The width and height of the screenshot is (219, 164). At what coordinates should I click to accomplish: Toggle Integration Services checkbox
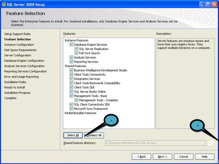tap(71, 79)
